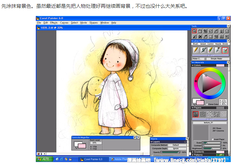Open Variant menu in Brushes palette
240x167 pixels.
(203, 44)
